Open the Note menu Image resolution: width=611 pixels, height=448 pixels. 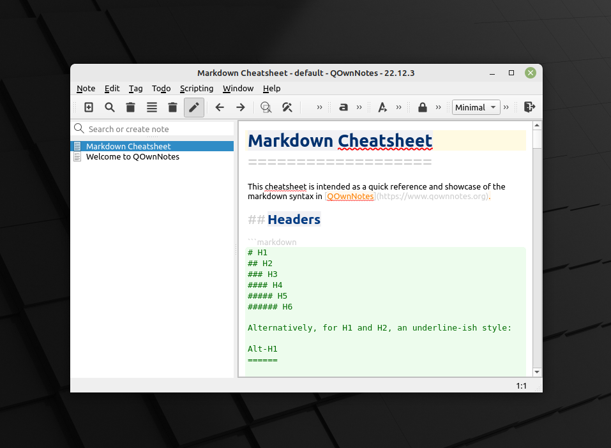(x=86, y=89)
